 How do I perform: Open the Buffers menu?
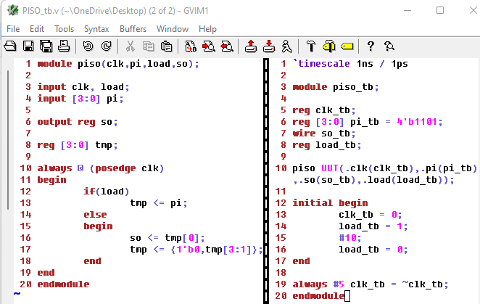pos(133,28)
